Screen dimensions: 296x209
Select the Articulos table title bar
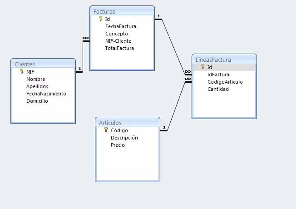click(127, 123)
